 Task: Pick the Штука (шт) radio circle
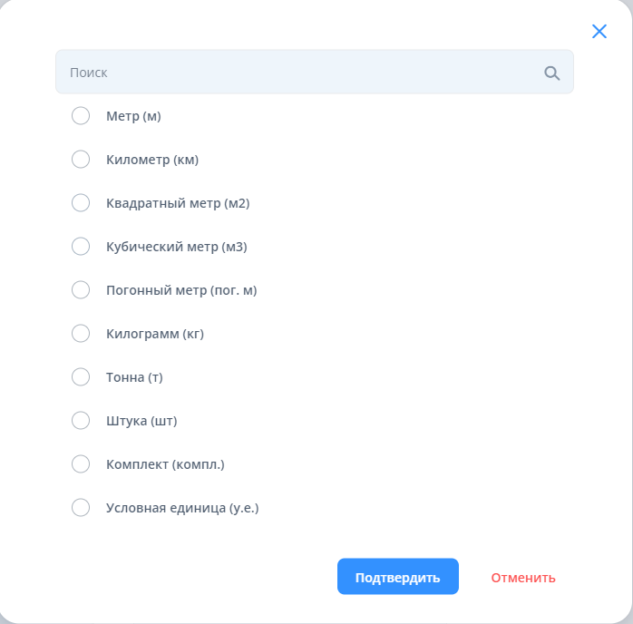pos(81,421)
